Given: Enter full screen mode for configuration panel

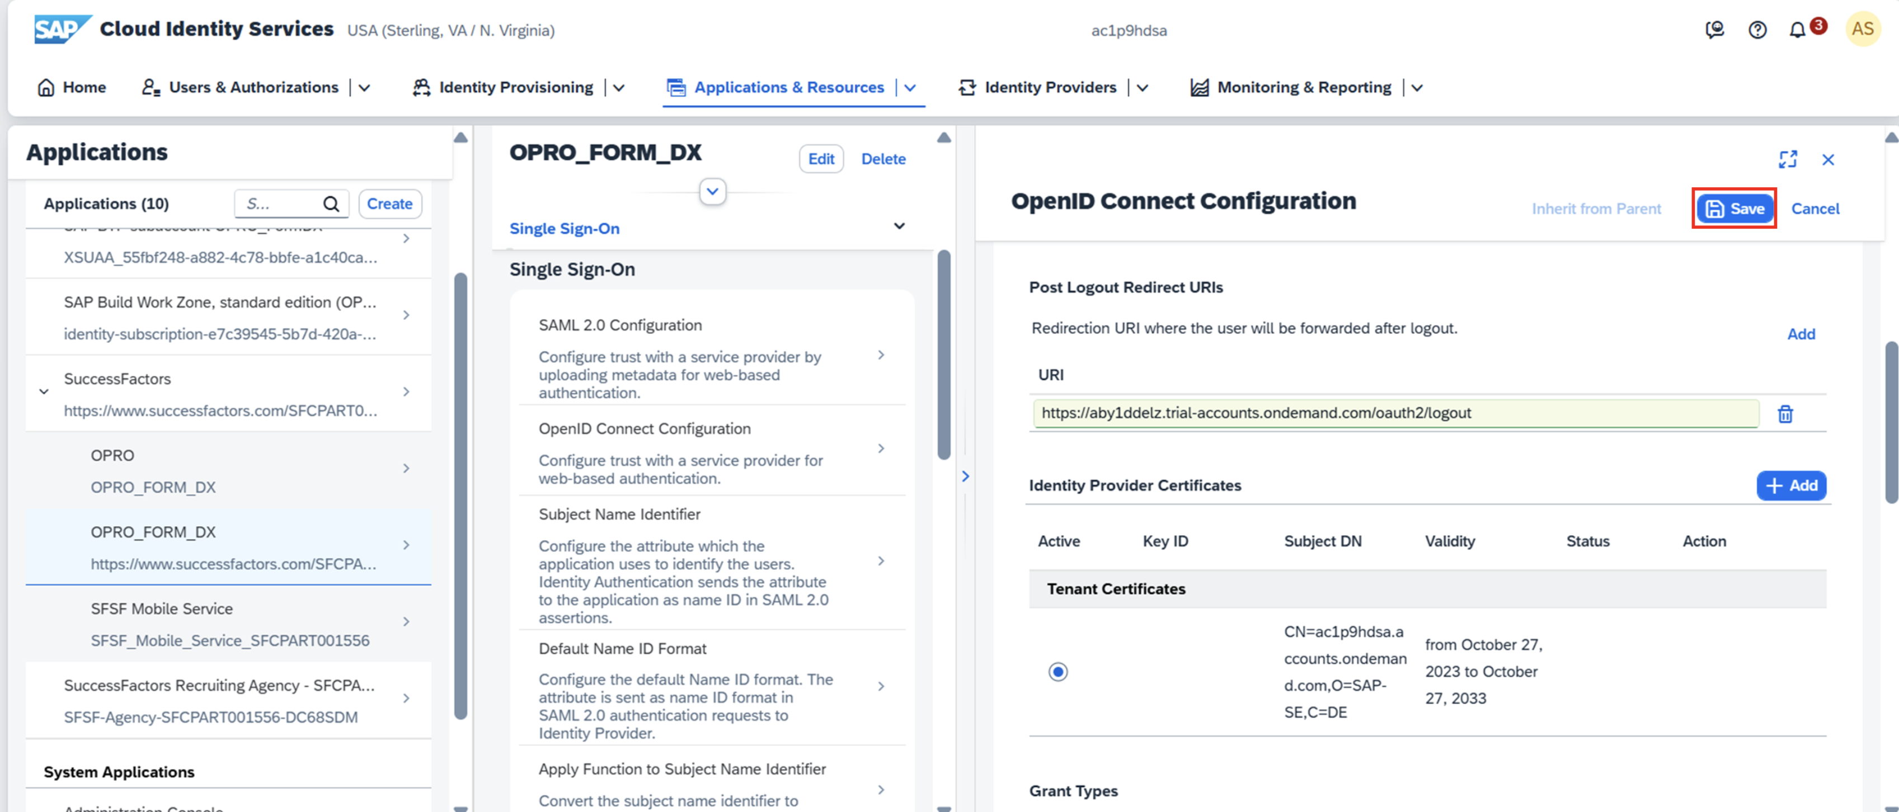Looking at the screenshot, I should pyautogui.click(x=1788, y=159).
